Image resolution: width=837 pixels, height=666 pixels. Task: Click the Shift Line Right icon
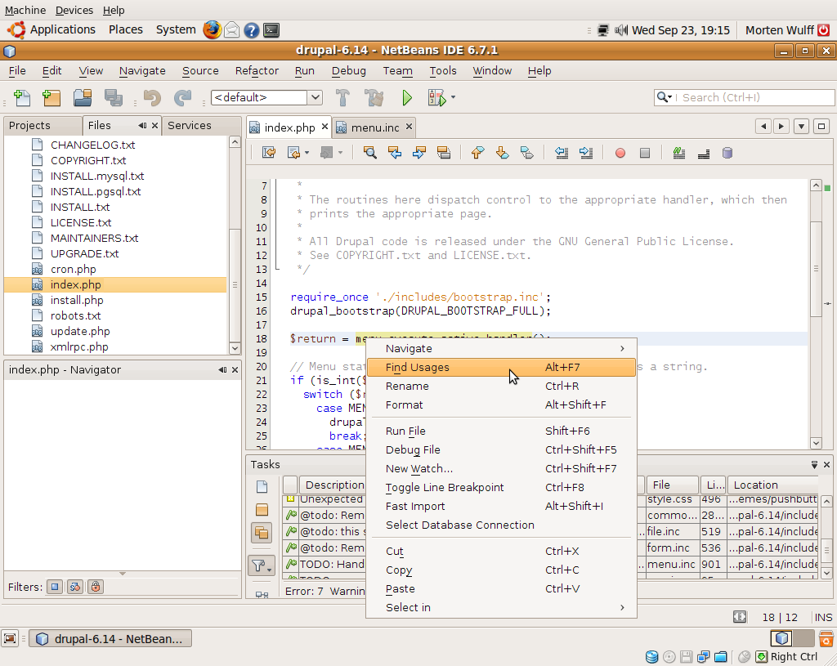(585, 153)
